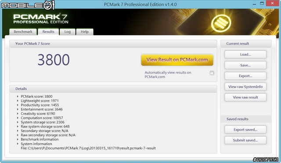This screenshot has width=281, height=163.
Task: Click the large 3800 score value
Action: (54, 60)
